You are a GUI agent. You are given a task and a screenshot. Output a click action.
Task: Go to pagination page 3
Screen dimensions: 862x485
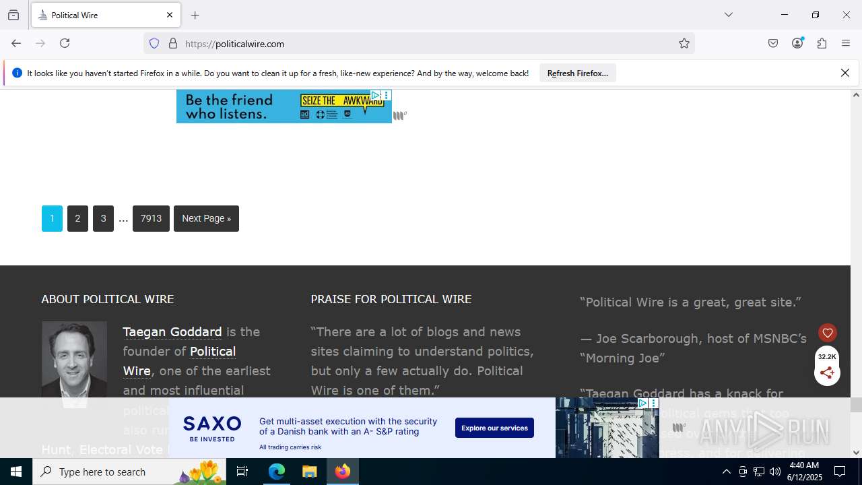(x=103, y=218)
